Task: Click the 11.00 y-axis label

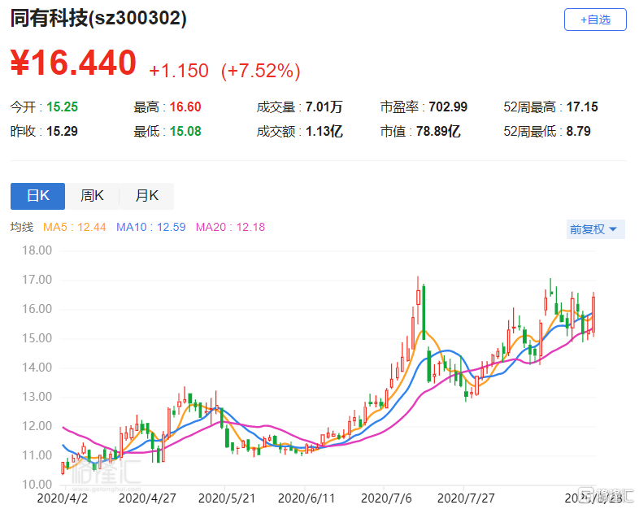Action: coord(37,455)
